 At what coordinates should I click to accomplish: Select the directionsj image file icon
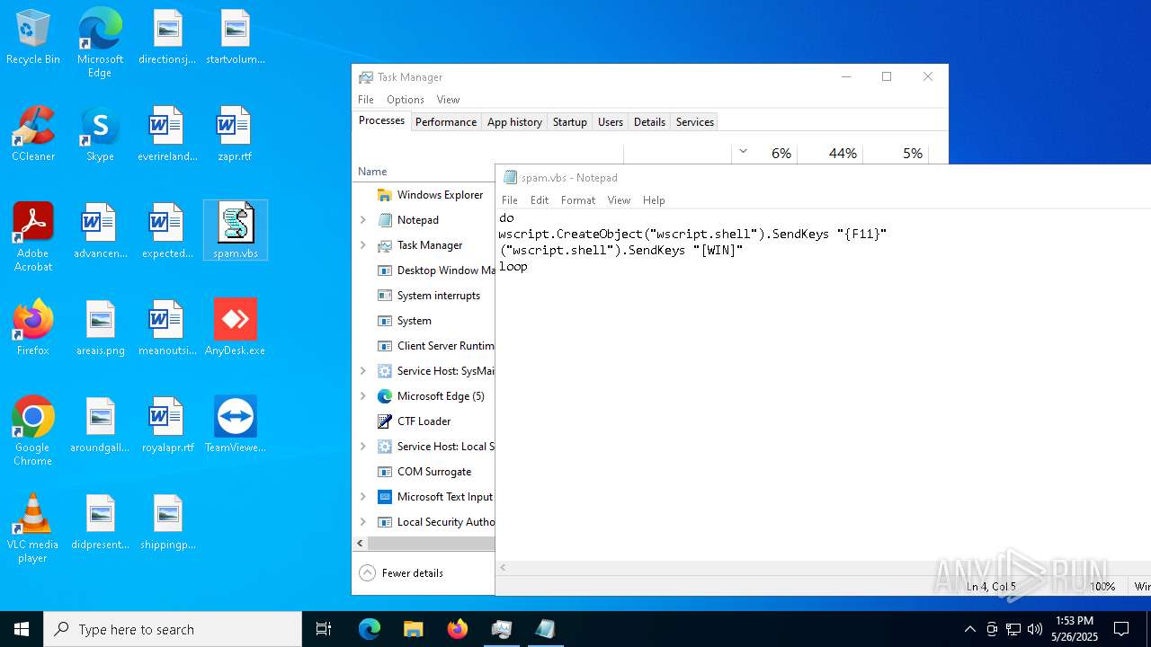(167, 38)
